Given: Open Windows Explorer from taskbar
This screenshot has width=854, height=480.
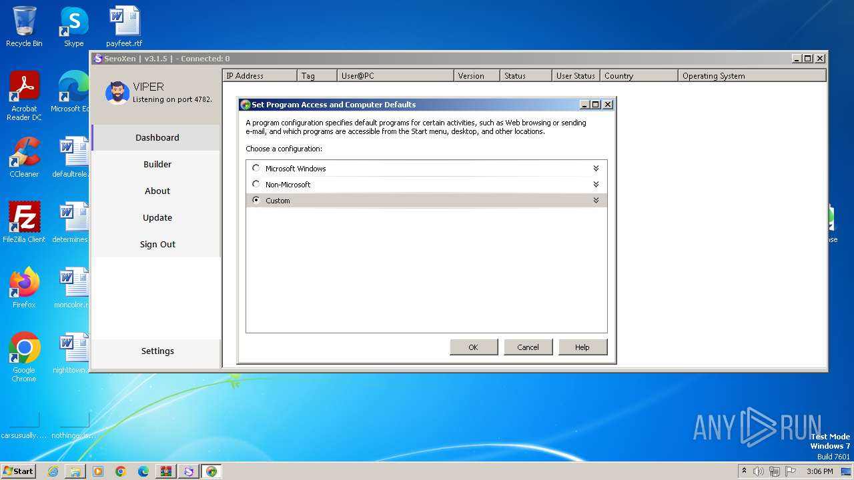Looking at the screenshot, I should [75, 471].
